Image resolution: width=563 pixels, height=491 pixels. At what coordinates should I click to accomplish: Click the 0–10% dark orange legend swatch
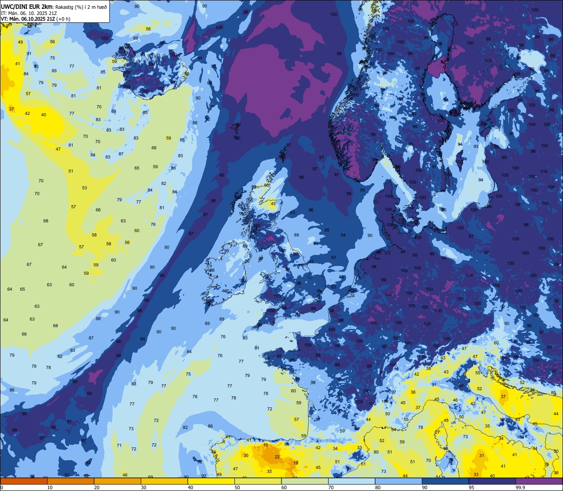[23, 481]
